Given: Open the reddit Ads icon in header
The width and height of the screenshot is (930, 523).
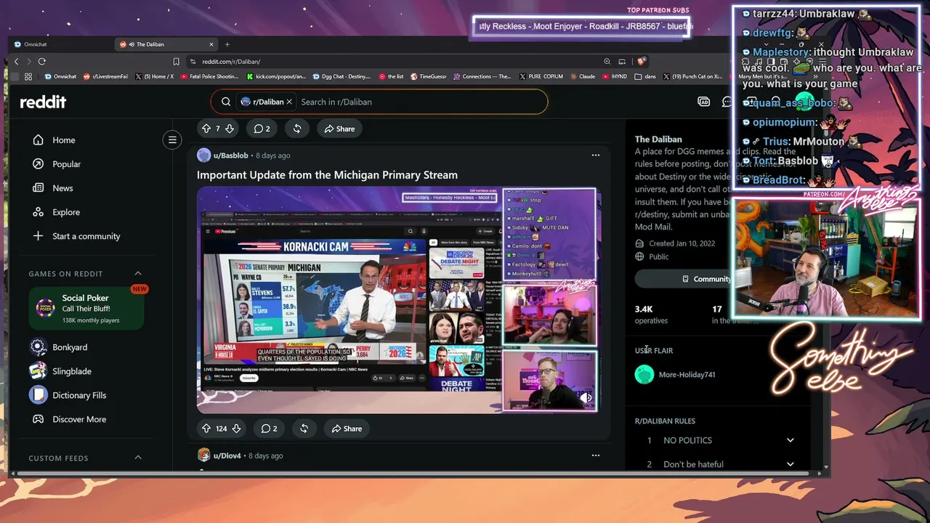Looking at the screenshot, I should click(x=703, y=102).
